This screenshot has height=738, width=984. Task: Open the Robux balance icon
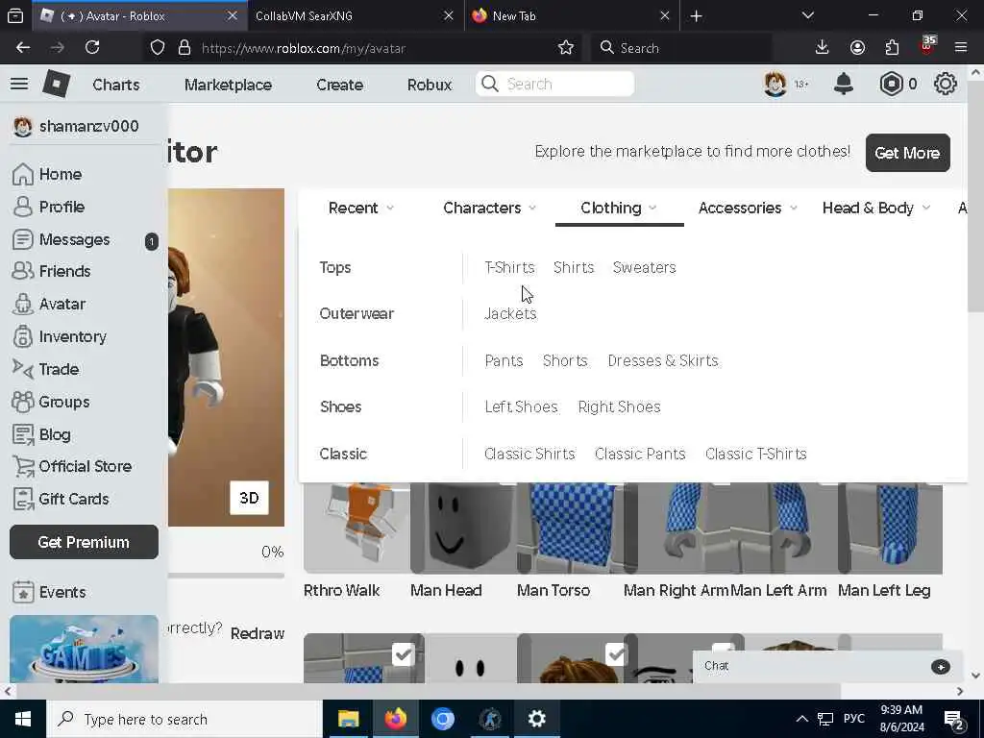coord(891,84)
